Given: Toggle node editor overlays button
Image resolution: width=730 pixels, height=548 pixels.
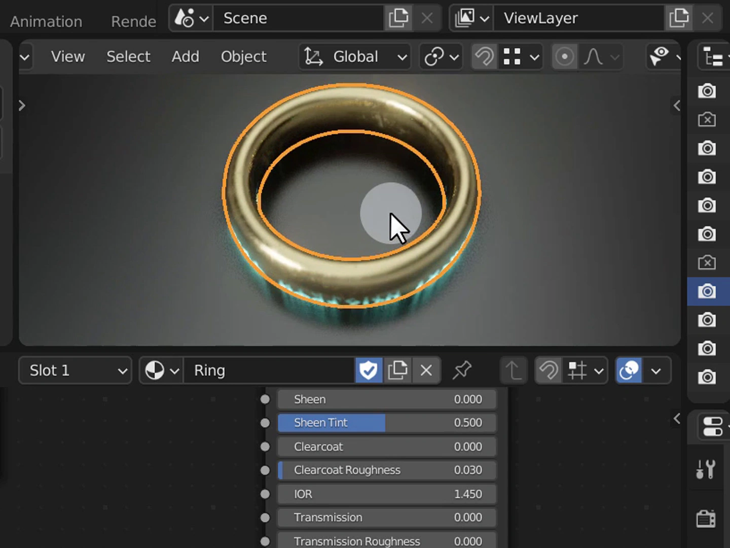Looking at the screenshot, I should point(629,371).
